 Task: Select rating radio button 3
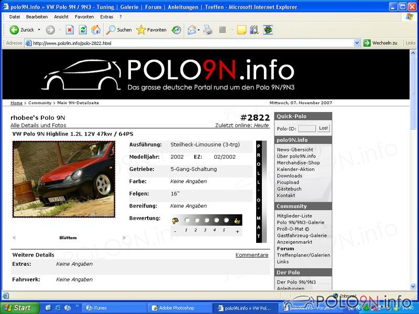point(206,220)
